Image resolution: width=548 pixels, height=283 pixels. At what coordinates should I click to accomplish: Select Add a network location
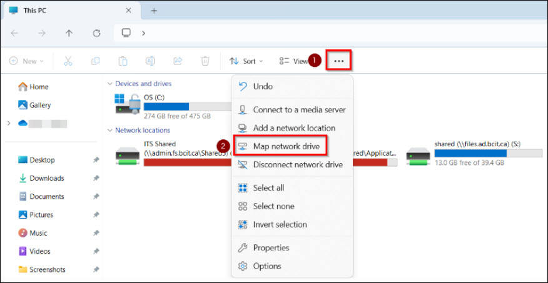coord(292,128)
